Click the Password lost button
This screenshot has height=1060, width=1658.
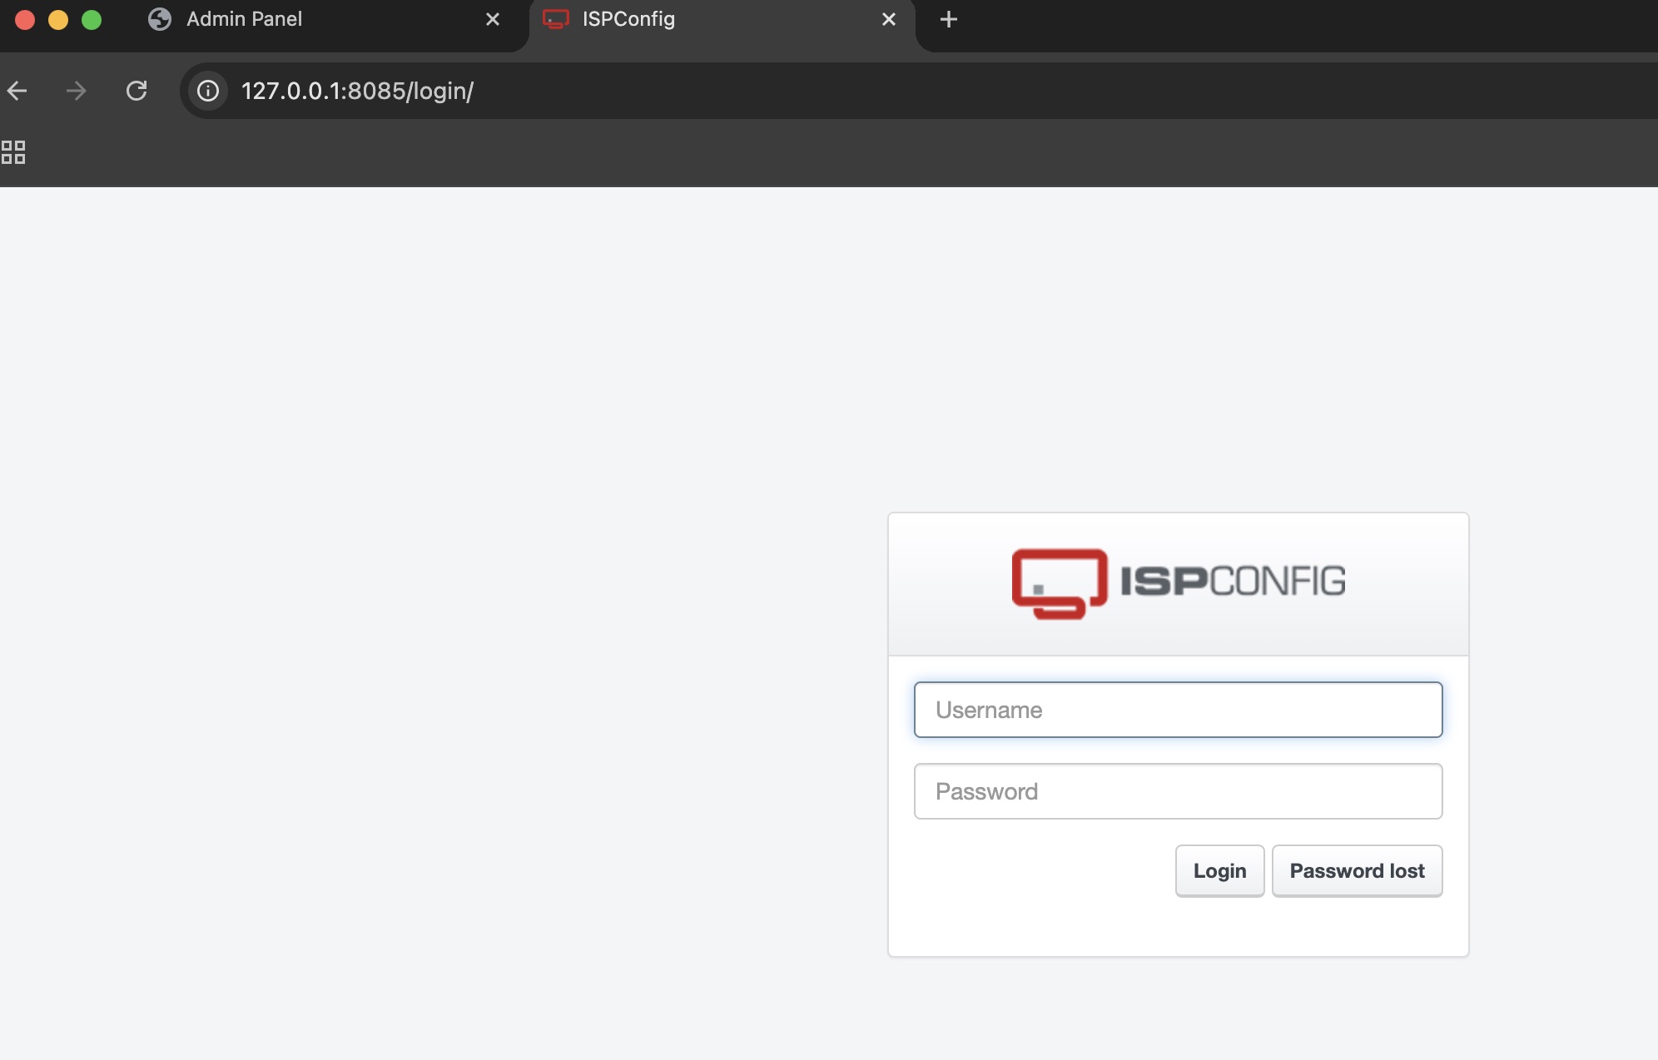1357,871
